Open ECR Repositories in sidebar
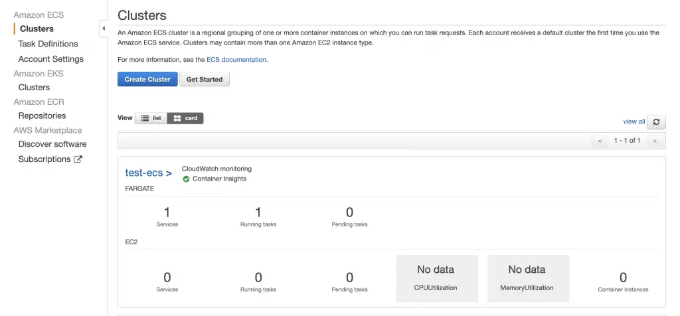This screenshot has width=680, height=316. pos(42,116)
